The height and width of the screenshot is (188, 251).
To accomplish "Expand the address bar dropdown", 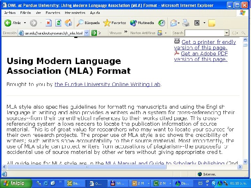I will click(x=86, y=33).
